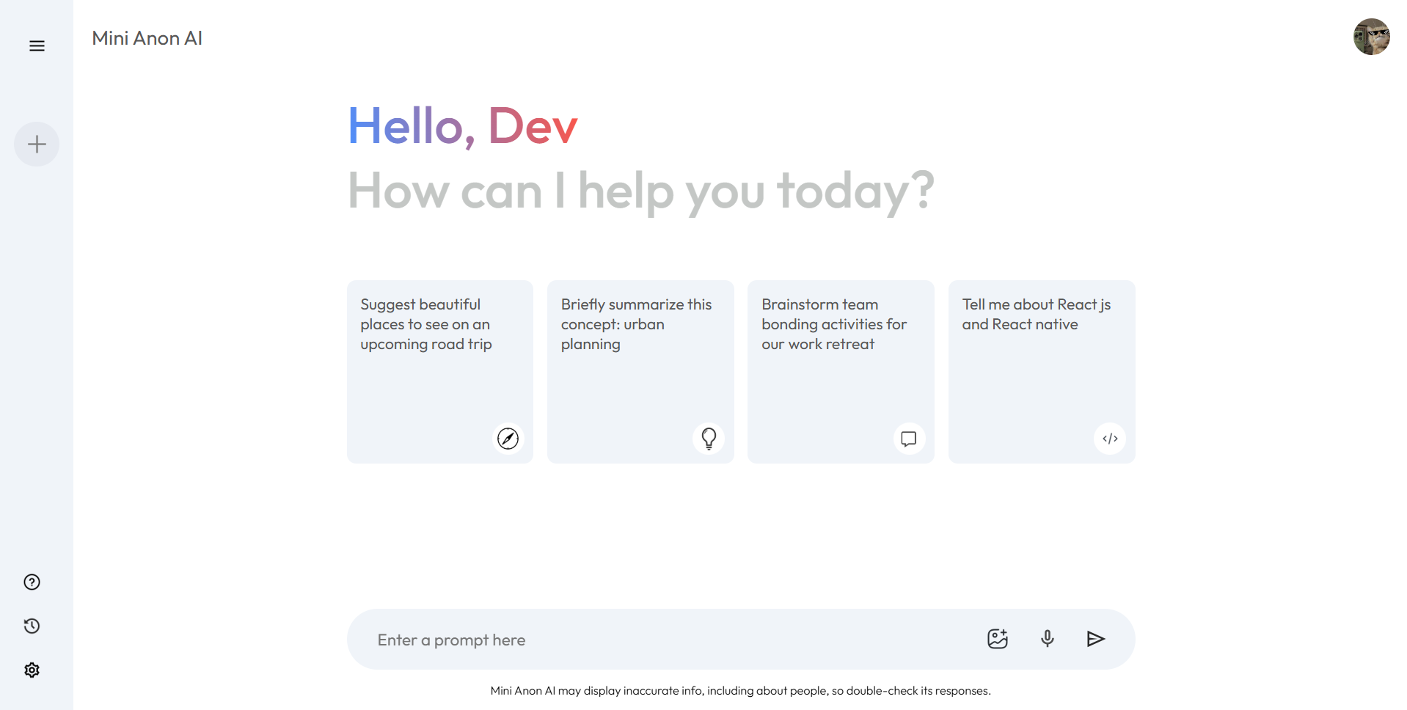Click the add image icon in prompt bar
1407x710 pixels.
998,639
